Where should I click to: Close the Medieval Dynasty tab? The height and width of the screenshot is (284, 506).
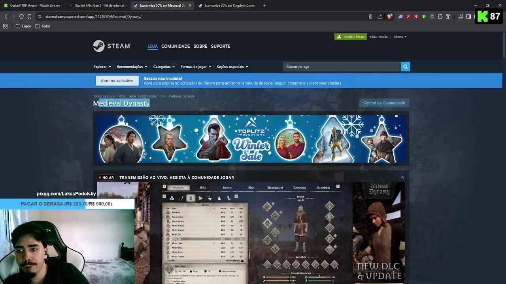pyautogui.click(x=190, y=6)
